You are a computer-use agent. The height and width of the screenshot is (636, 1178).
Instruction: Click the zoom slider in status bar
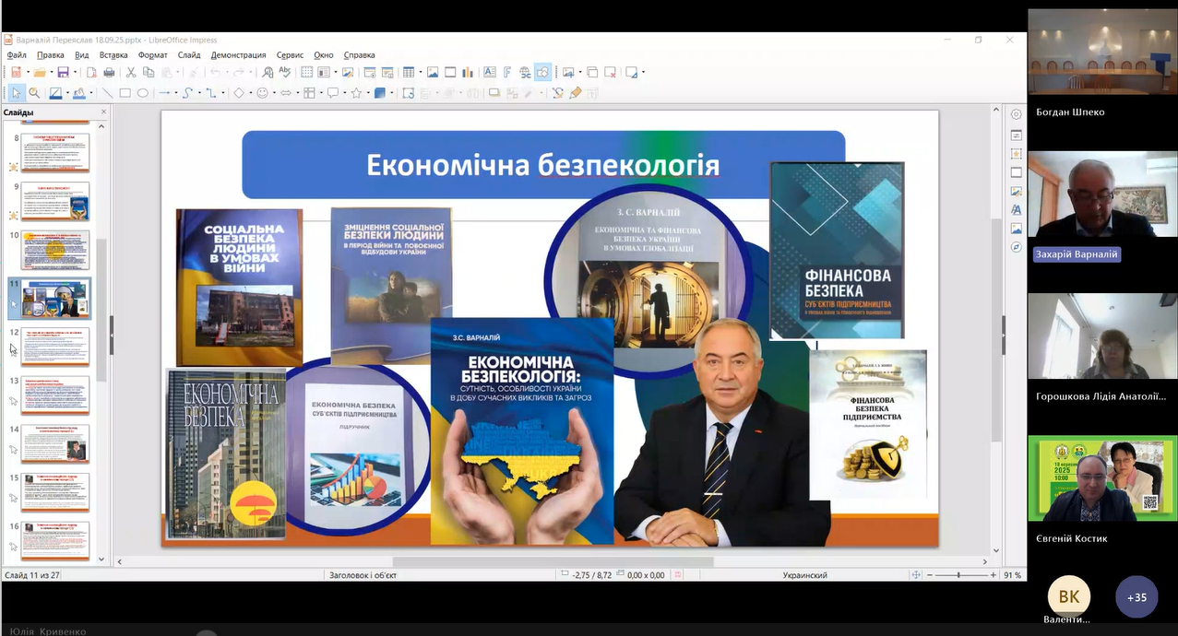coord(959,575)
